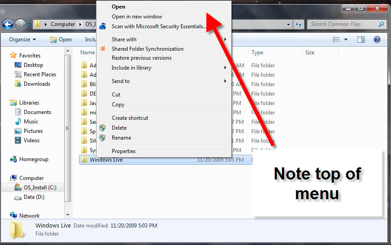This screenshot has width=391, height=245.
Task: Sort by the Type column header
Action: click(x=257, y=52)
